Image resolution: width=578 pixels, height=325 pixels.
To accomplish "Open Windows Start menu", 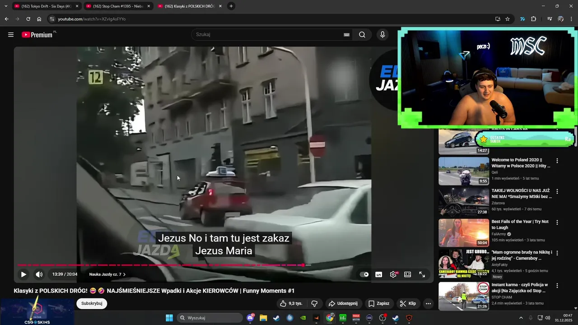I will point(169,318).
